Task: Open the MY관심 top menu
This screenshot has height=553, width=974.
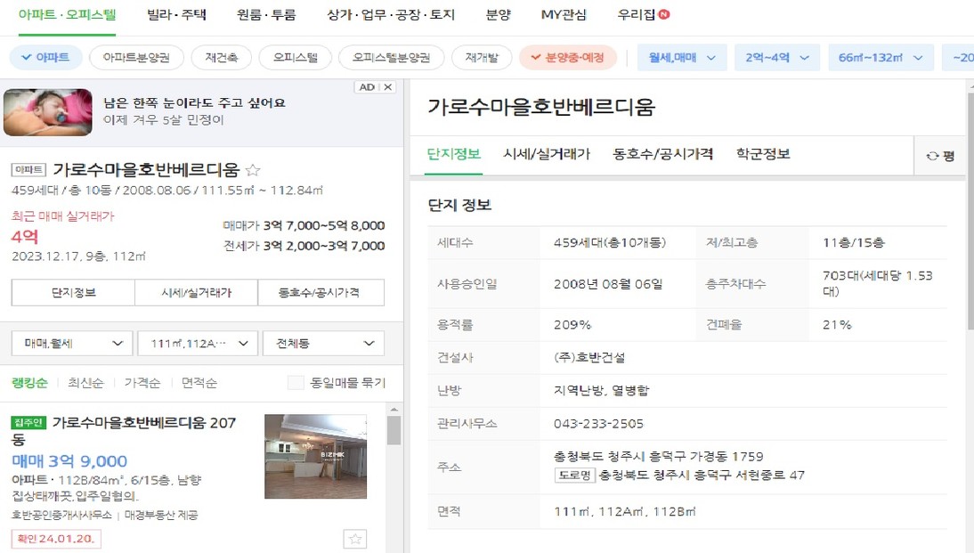Action: [564, 14]
